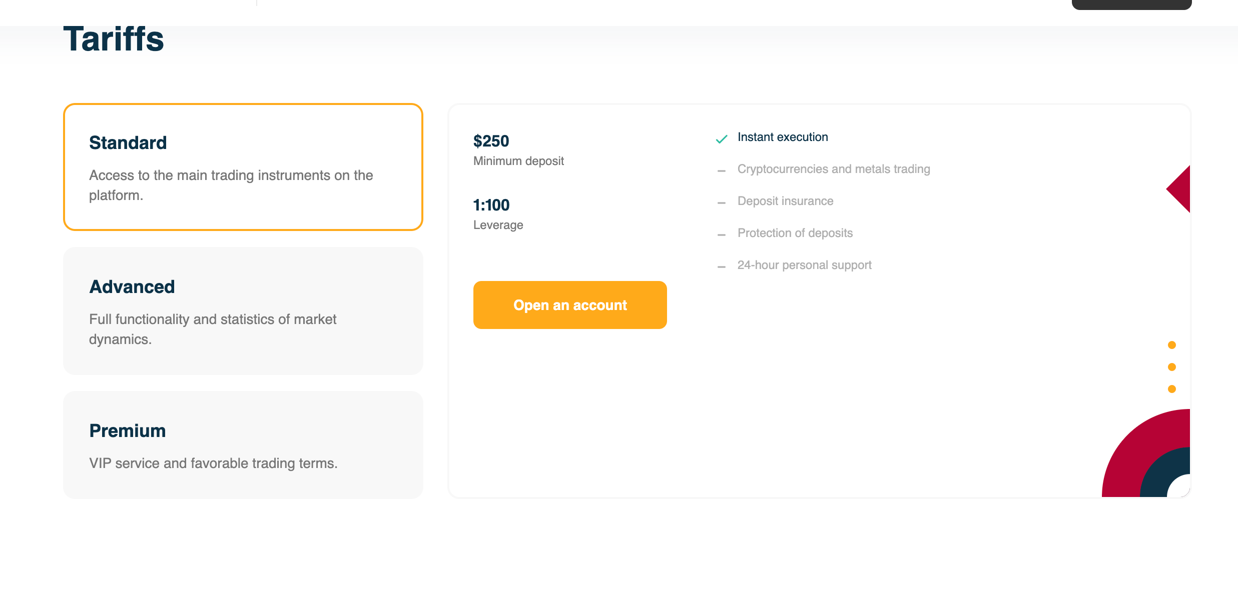The height and width of the screenshot is (604, 1238).
Task: Click the $250 minimum deposit value
Action: click(491, 141)
